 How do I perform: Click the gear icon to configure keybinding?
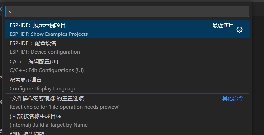[240, 30]
